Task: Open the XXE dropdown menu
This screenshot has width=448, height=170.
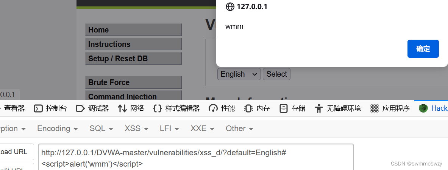Action: [203, 129]
